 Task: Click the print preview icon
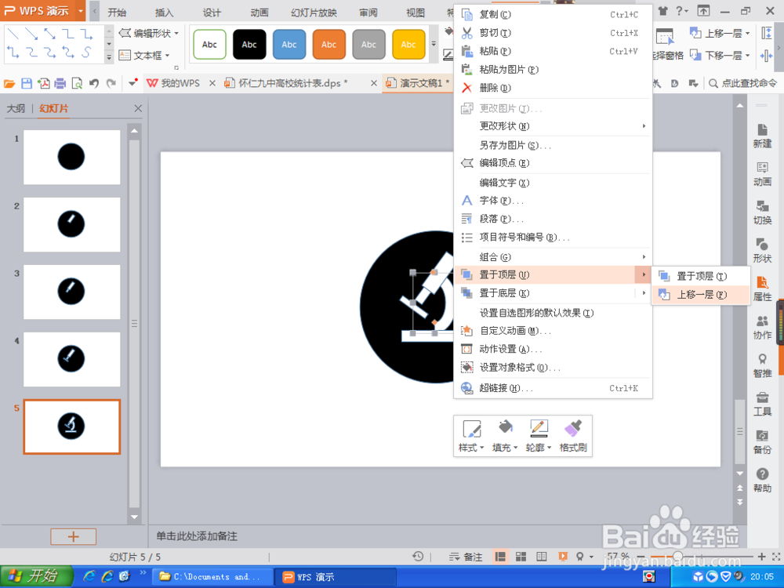77,84
